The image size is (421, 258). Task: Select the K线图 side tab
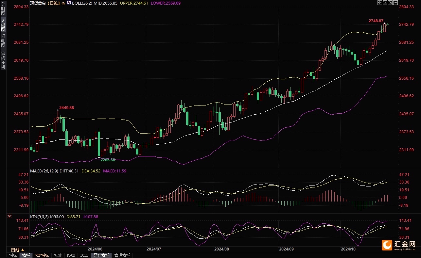point(3,25)
